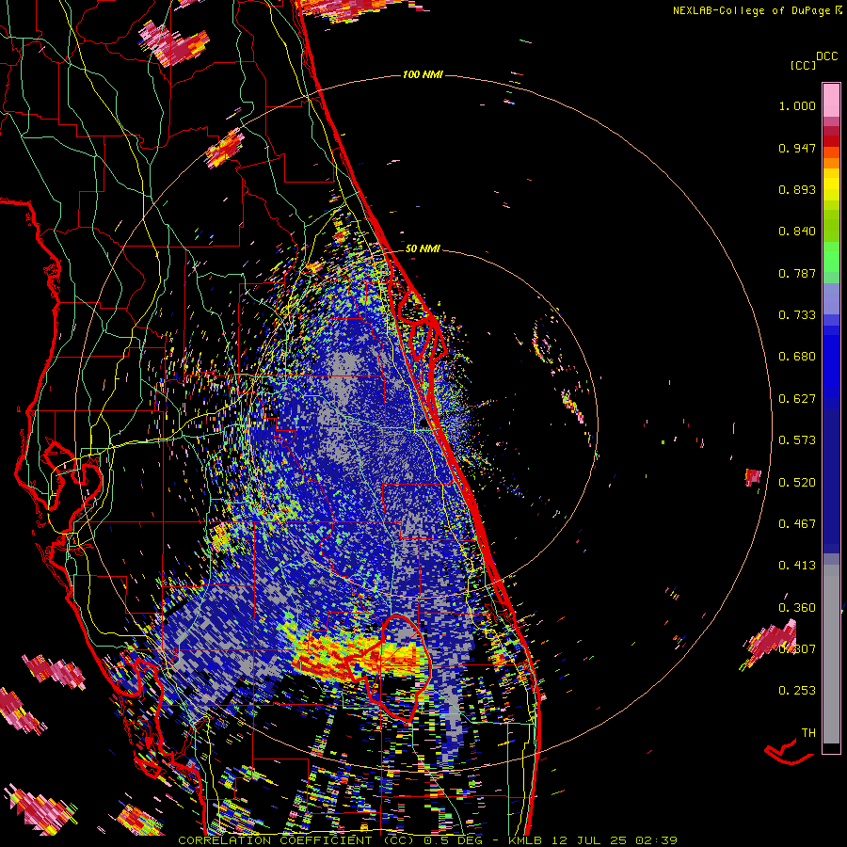Click the gray segment of the color bar

(x=831, y=654)
